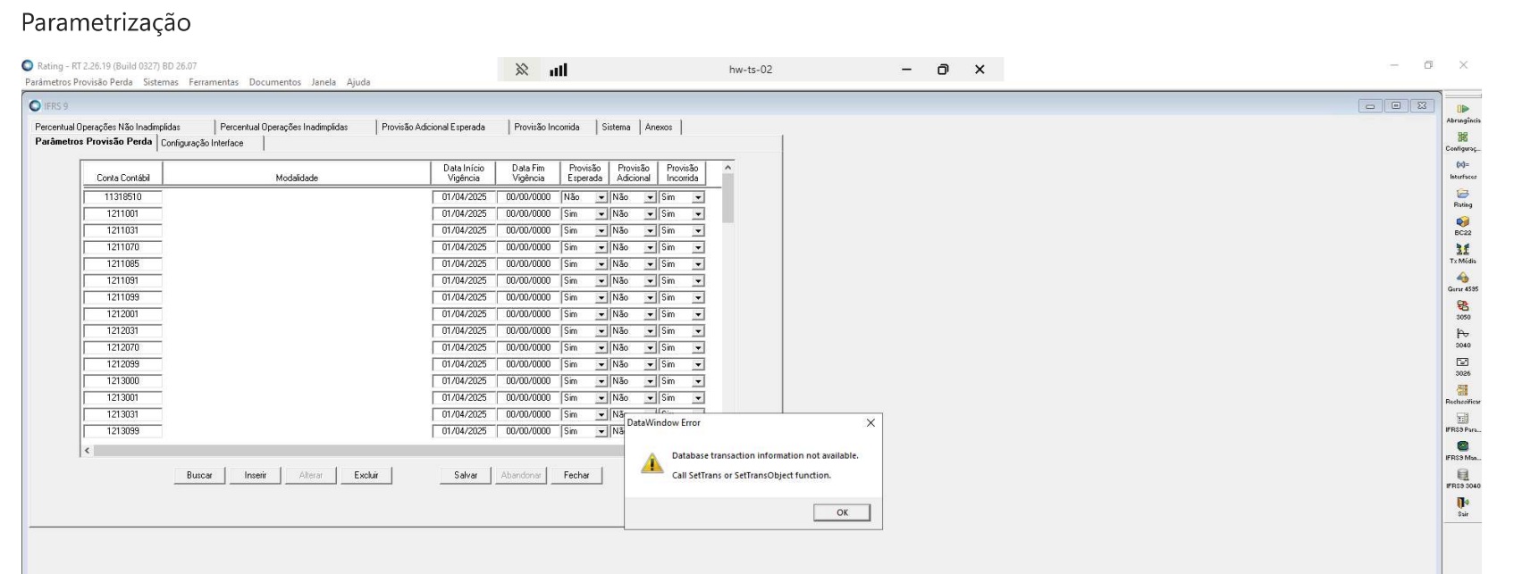Open Provisão Adicional dropdown for account 1211001
Screen dimensions: 1522x574
650,214
